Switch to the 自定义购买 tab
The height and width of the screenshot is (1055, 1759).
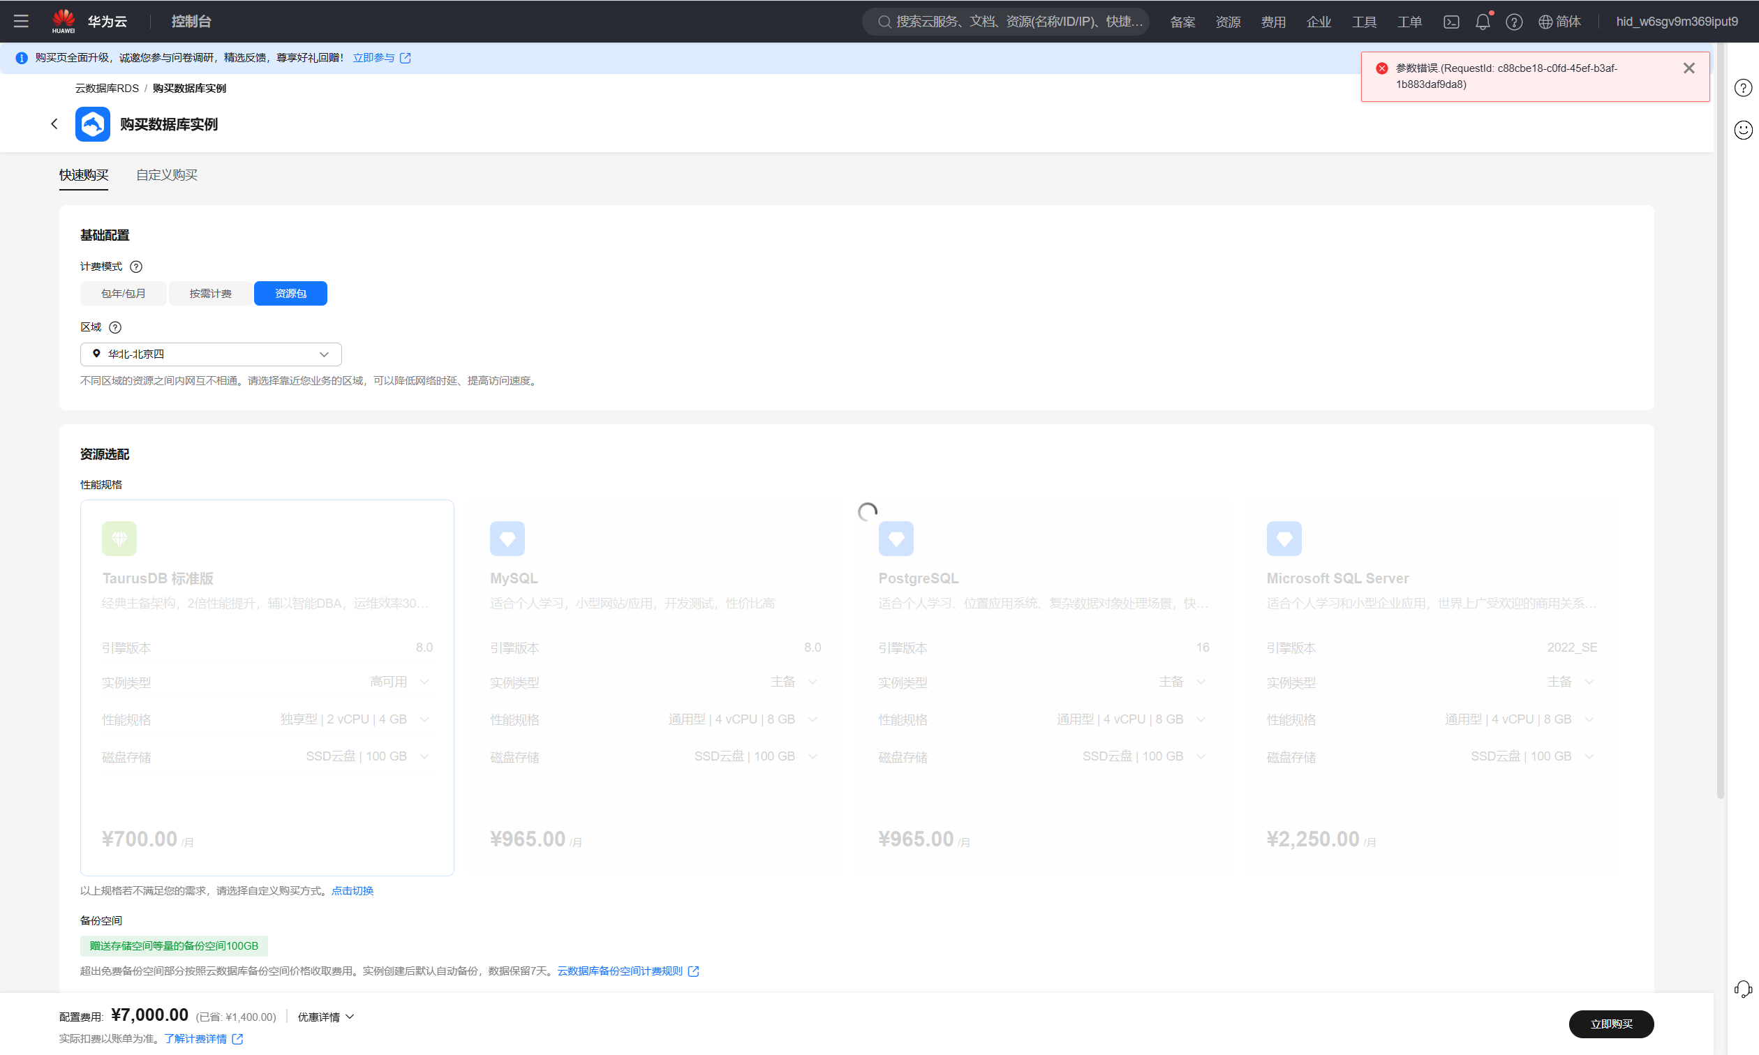(x=166, y=175)
